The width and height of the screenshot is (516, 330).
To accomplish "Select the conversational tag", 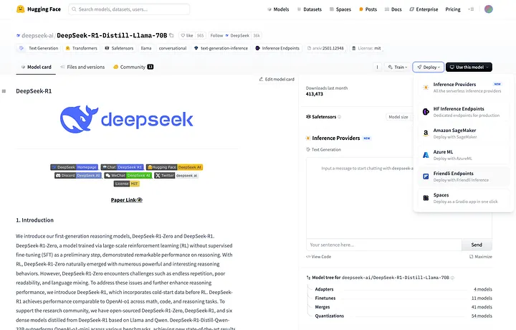I will 173,48.
